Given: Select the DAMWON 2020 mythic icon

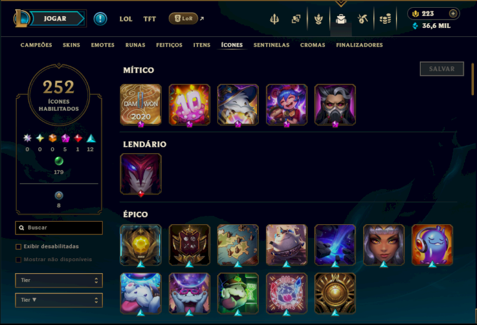Looking at the screenshot, I should pos(141,105).
